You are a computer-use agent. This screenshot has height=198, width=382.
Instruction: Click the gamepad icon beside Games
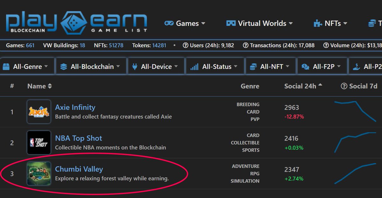(169, 23)
